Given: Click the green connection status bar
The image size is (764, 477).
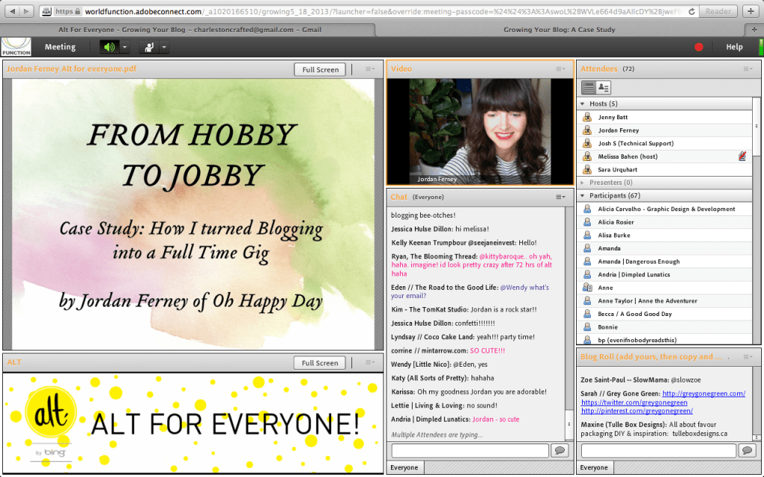Looking at the screenshot, I should (761, 47).
